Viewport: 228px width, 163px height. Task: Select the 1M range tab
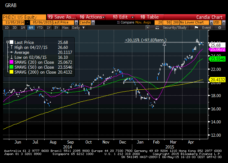[x=23, y=28]
